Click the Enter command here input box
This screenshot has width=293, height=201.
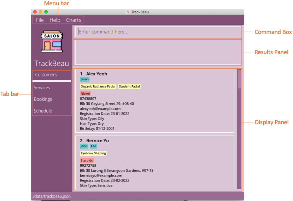pyautogui.click(x=158, y=32)
